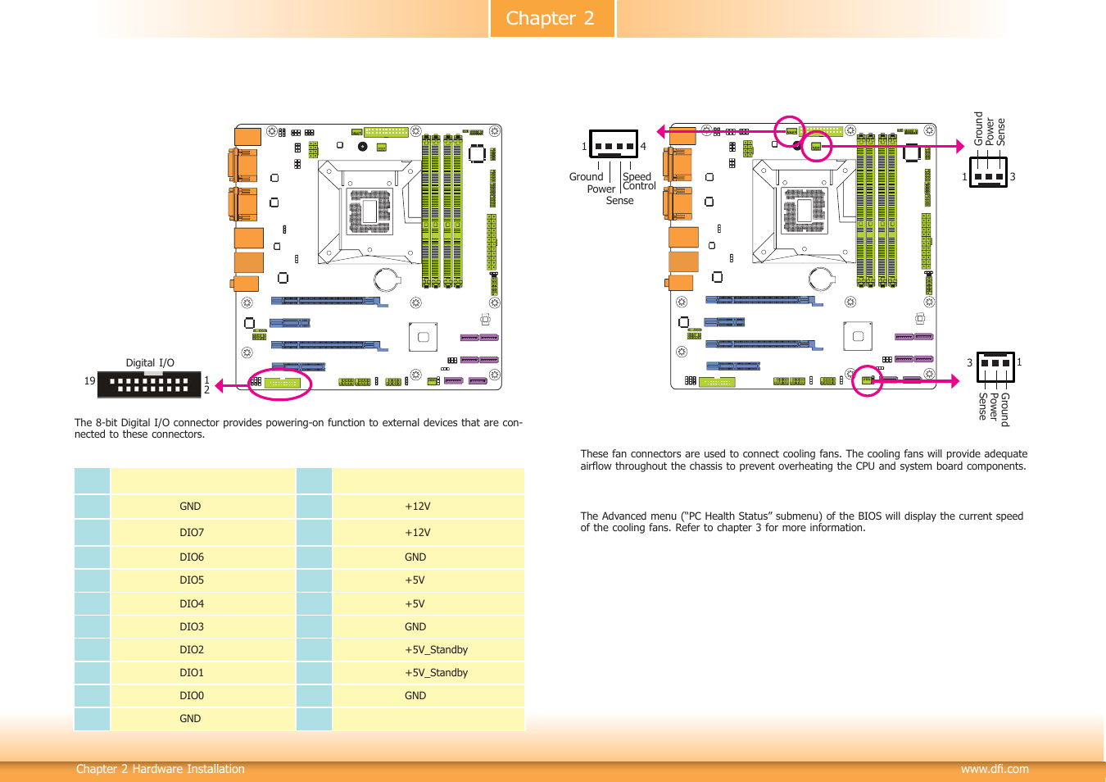Click the upper 3-pin fan connector diagram
This screenshot has height=782, width=1106.
(988, 173)
